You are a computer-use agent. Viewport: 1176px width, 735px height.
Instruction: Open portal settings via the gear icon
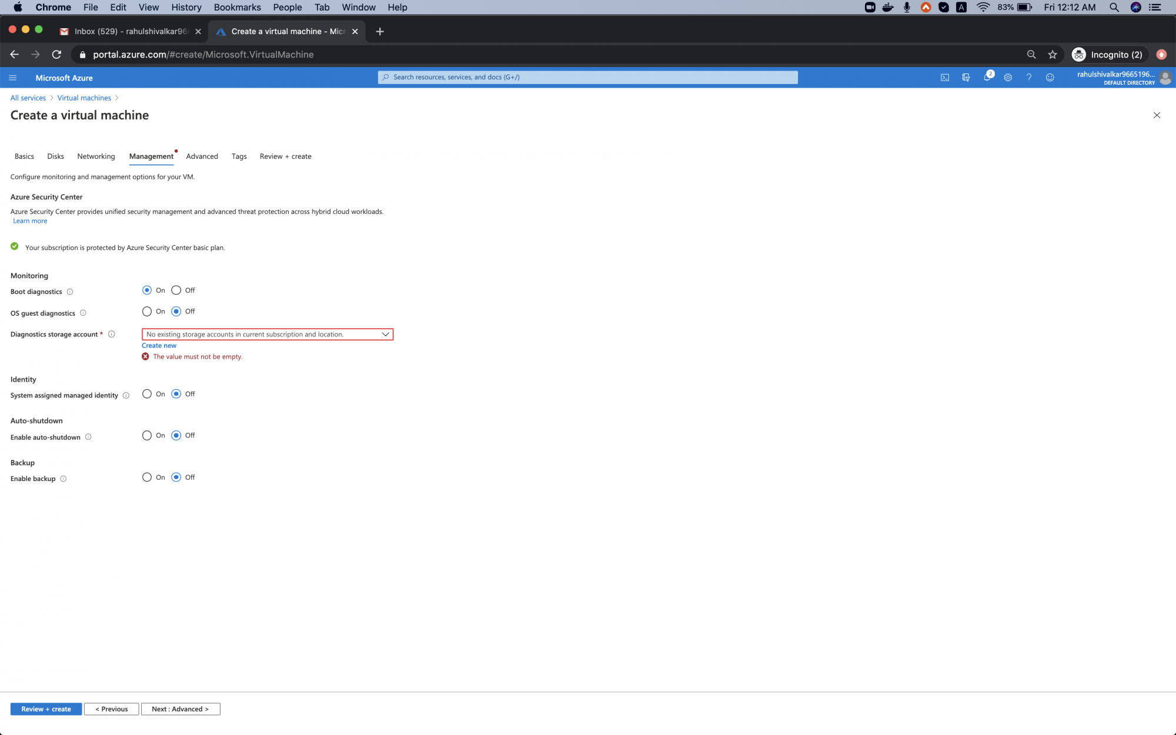(x=1008, y=77)
